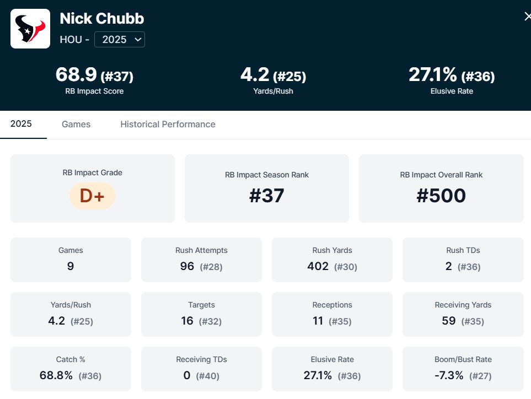Viewport: 531px width, 399px height.
Task: Select the RB Impact Overall Rank card
Action: coord(441,188)
